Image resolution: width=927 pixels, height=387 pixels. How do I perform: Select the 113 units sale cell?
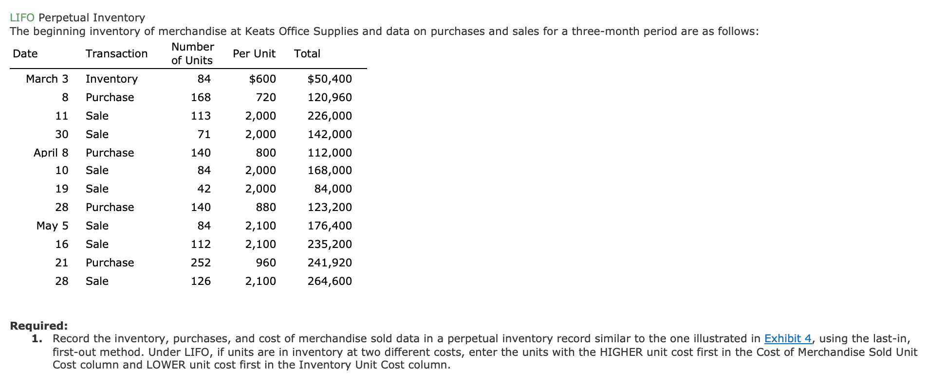201,116
